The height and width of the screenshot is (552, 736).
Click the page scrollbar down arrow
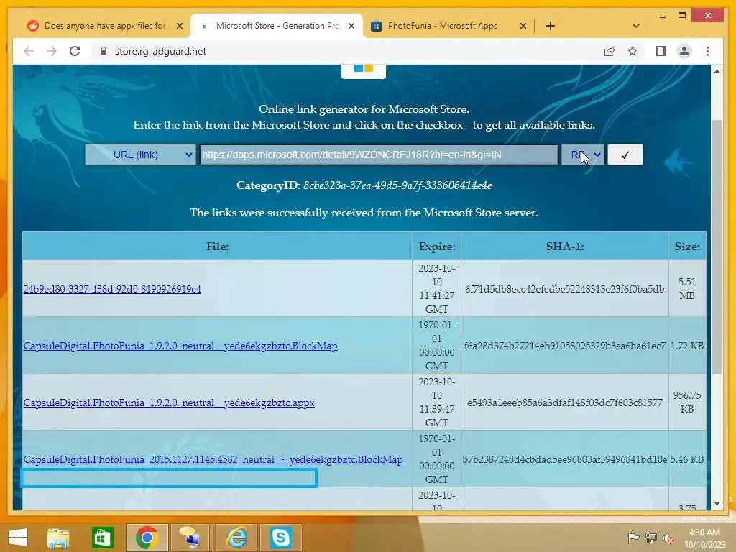[x=717, y=504]
